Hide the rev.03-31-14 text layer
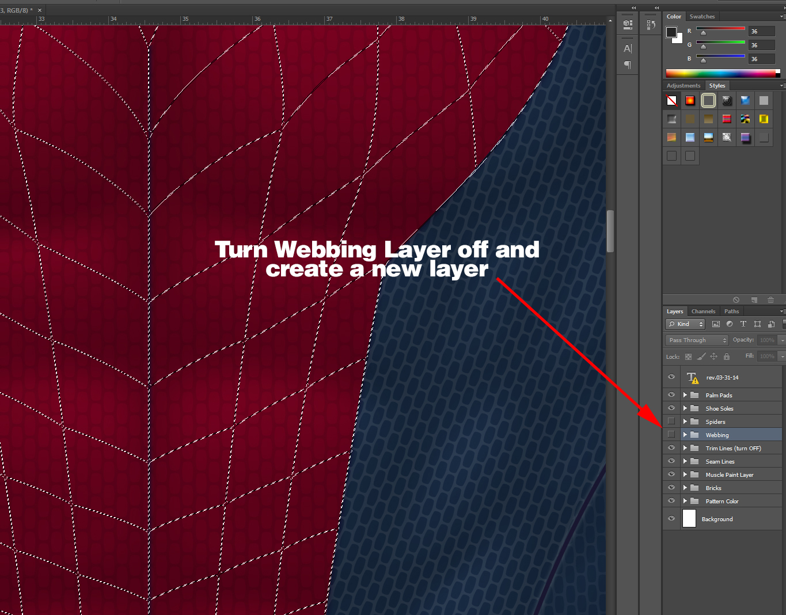 coord(671,377)
